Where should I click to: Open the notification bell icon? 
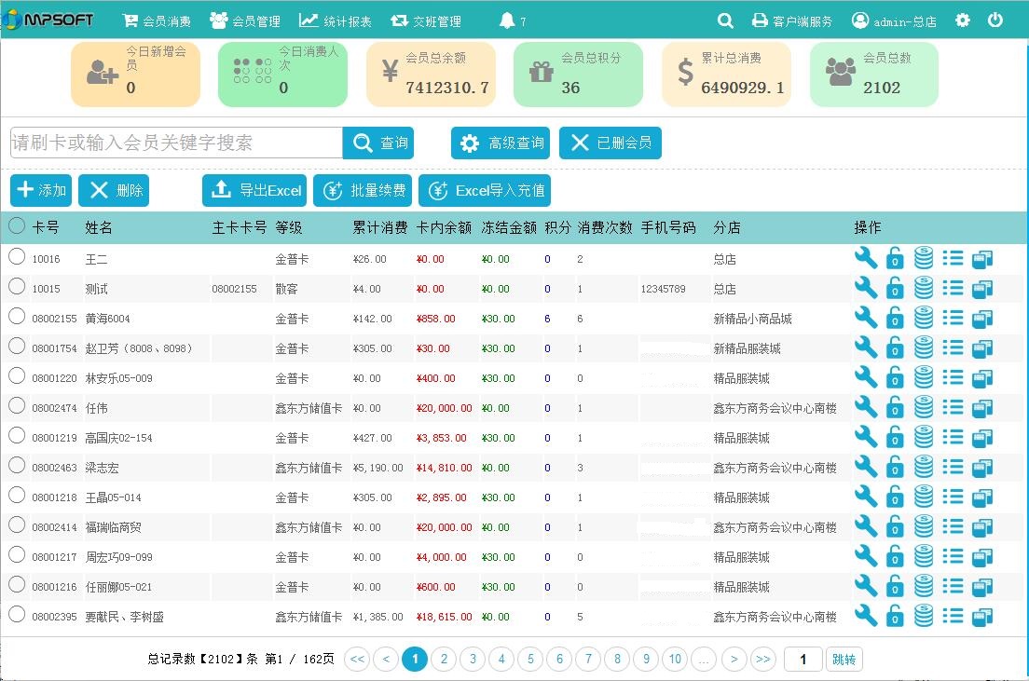coord(507,21)
